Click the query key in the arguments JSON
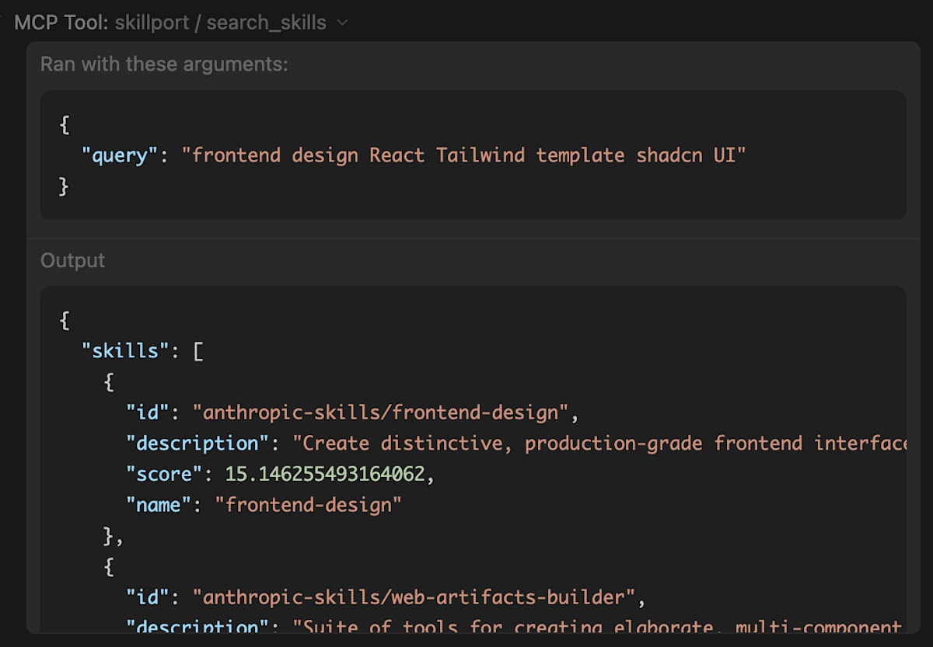This screenshot has height=647, width=933. 118,155
